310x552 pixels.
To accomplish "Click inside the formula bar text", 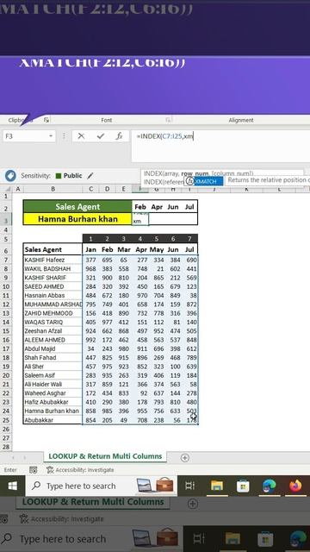I will [x=164, y=136].
